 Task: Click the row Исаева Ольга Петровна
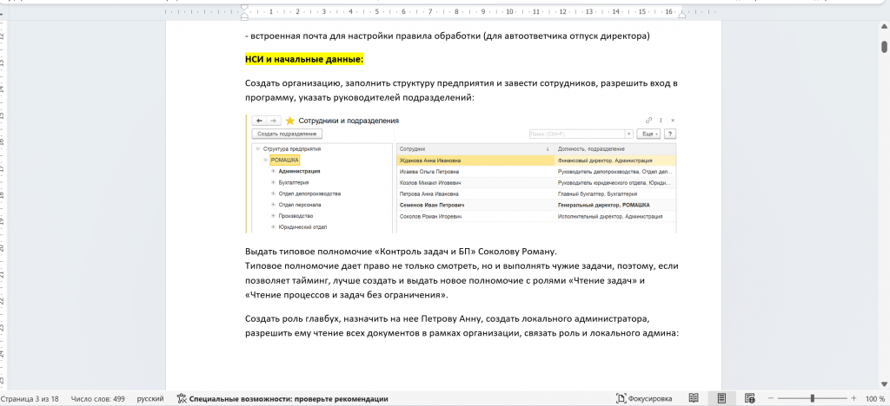click(x=536, y=172)
